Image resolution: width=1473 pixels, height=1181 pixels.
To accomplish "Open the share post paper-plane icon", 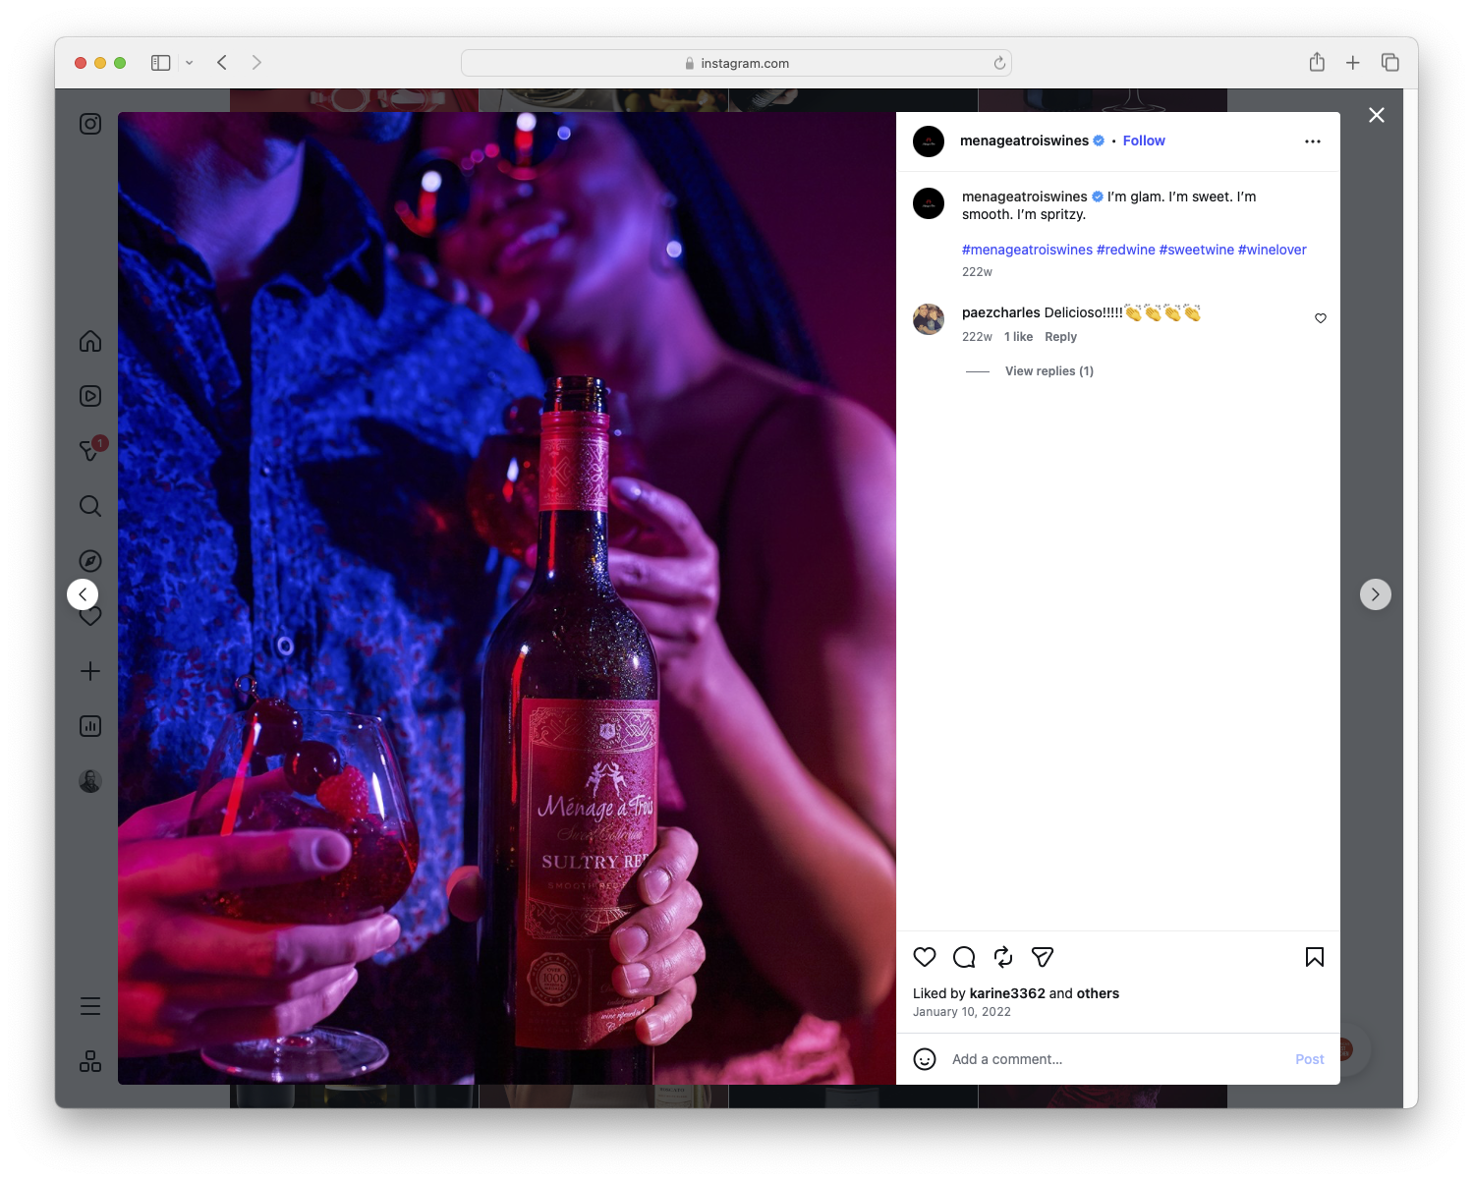I will pos(1042,957).
